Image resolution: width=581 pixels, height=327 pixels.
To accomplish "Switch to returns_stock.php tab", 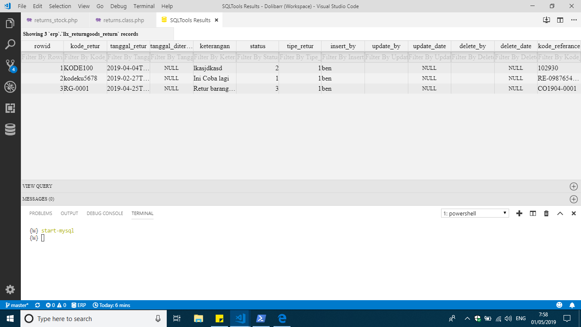I will 55,20.
